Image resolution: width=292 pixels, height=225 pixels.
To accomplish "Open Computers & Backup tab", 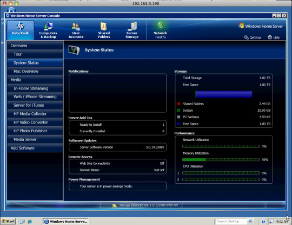I will click(48, 30).
